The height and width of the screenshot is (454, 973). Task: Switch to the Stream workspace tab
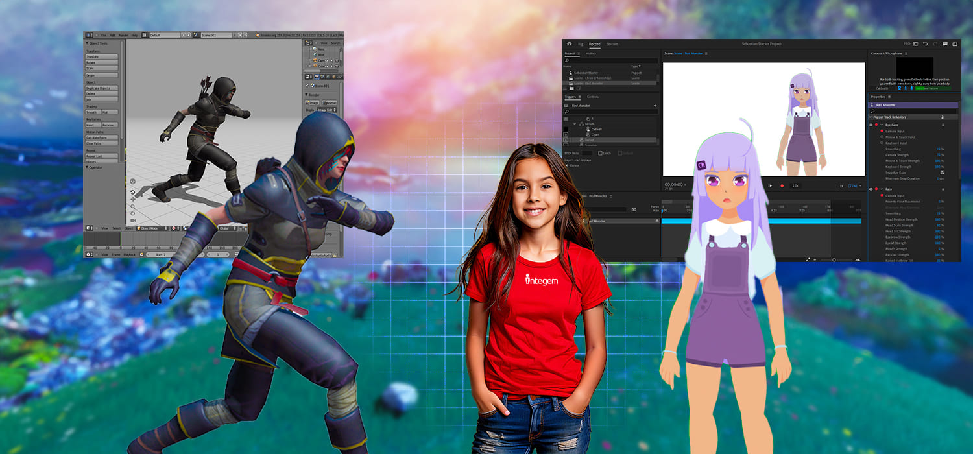click(x=612, y=44)
